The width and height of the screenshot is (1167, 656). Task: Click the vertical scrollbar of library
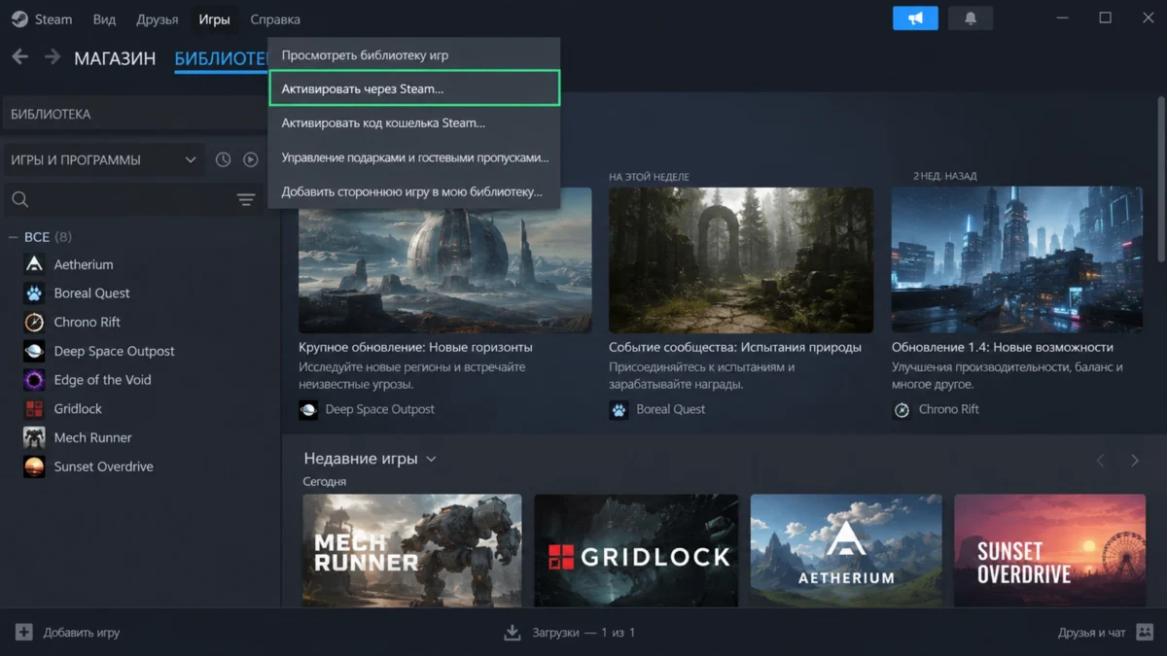1161,179
